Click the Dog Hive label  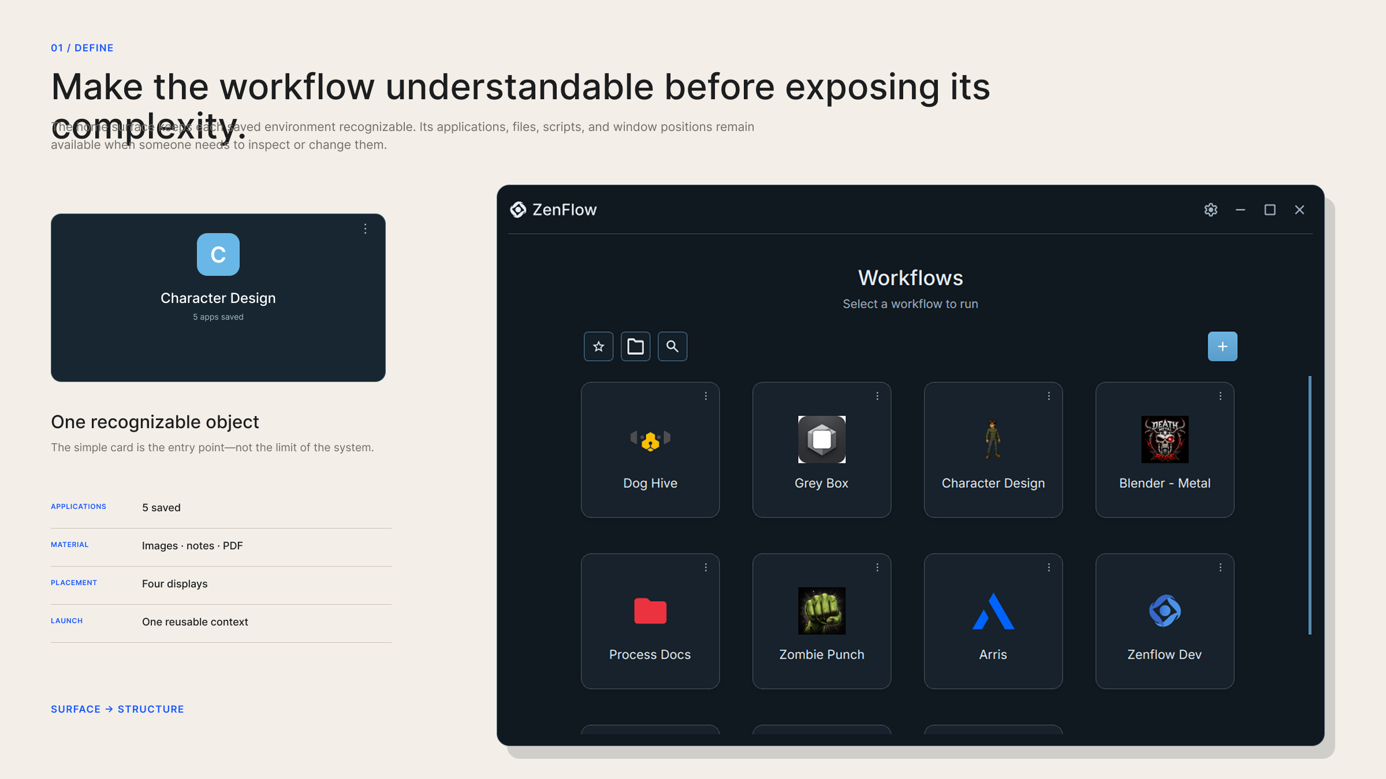(650, 483)
